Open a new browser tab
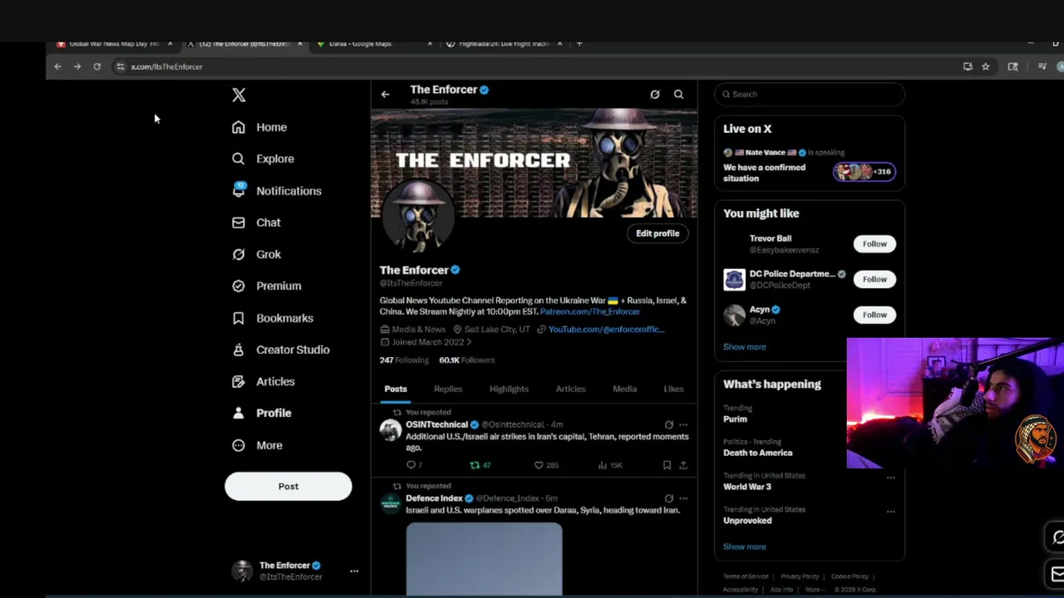Image resolution: width=1064 pixels, height=598 pixels. click(x=579, y=43)
